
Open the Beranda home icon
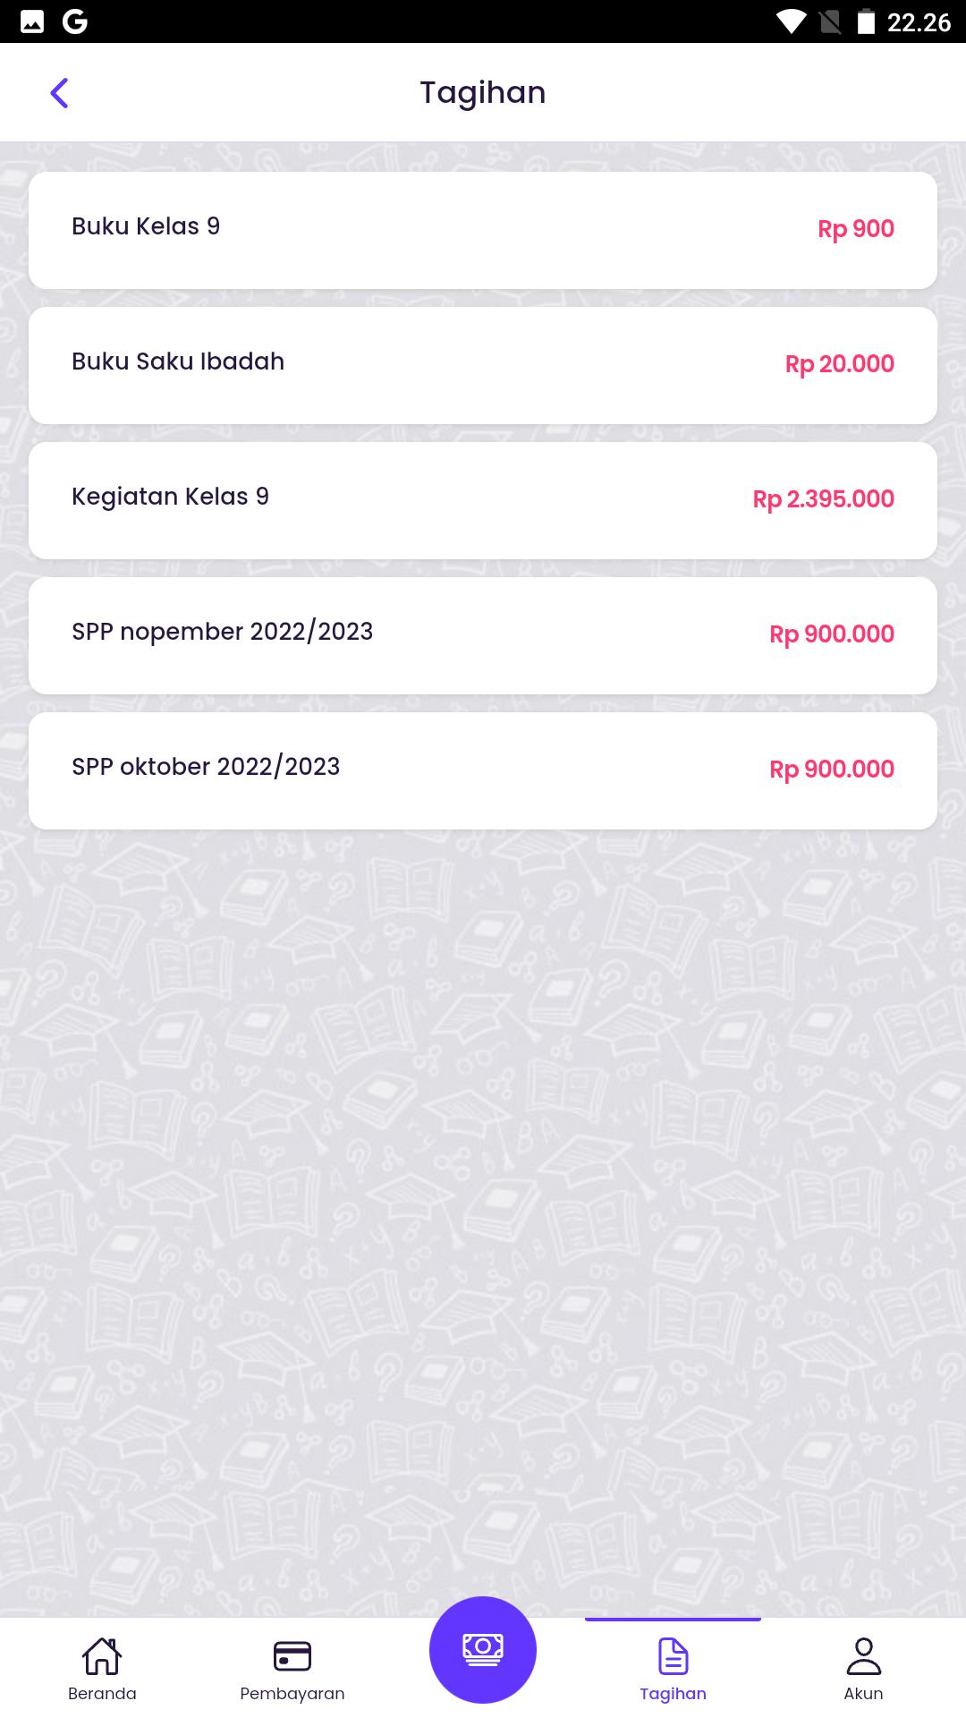pyautogui.click(x=102, y=1655)
